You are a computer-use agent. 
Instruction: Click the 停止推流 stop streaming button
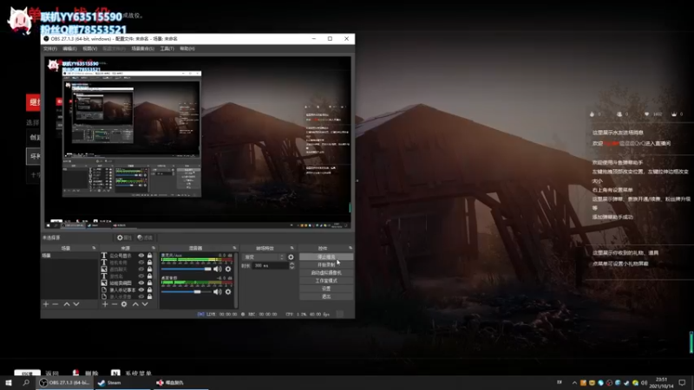(326, 257)
